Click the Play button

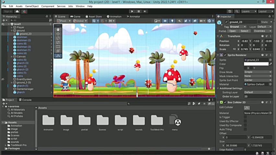[x=132, y=11]
